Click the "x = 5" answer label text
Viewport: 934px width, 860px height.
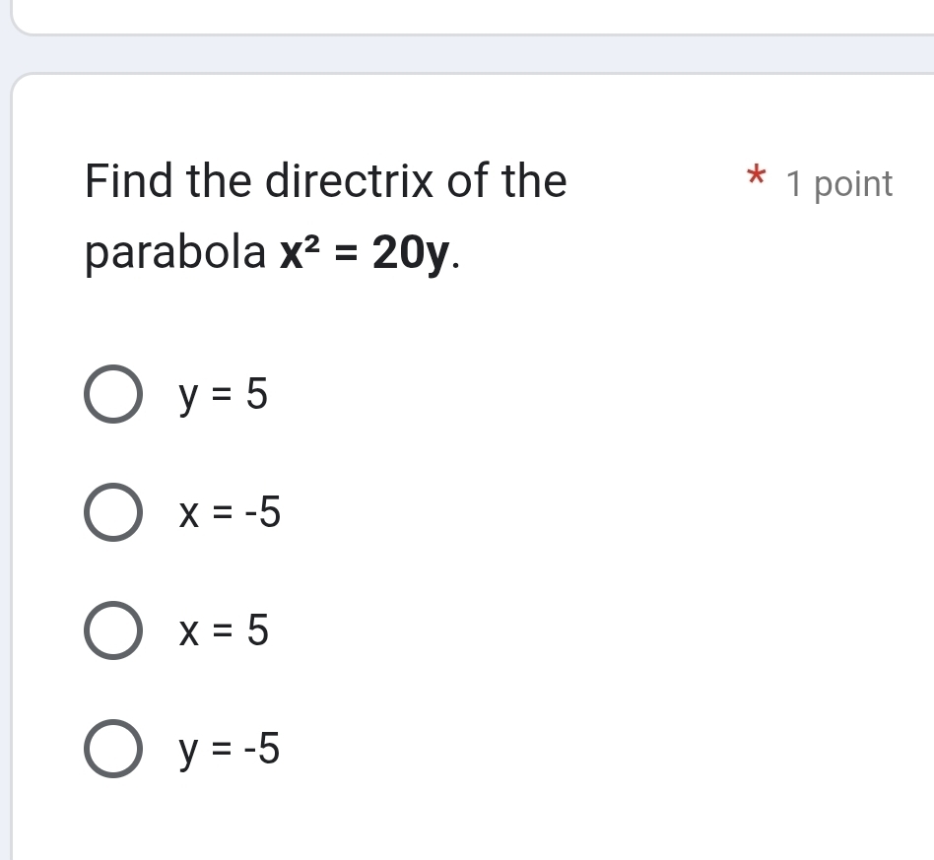click(223, 631)
